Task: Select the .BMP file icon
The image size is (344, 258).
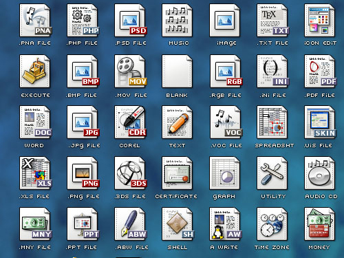Action: [x=83, y=71]
